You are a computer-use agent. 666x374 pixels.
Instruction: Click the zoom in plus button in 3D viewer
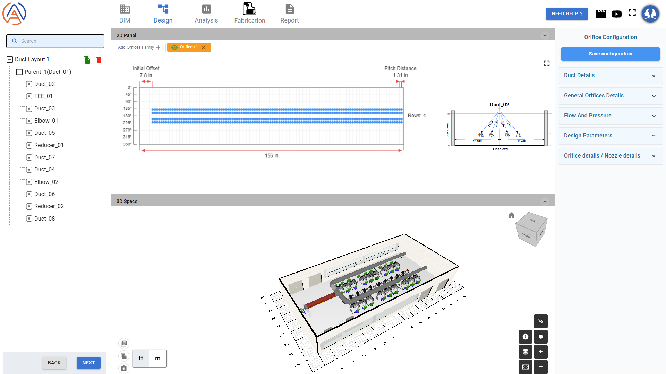[x=540, y=352]
